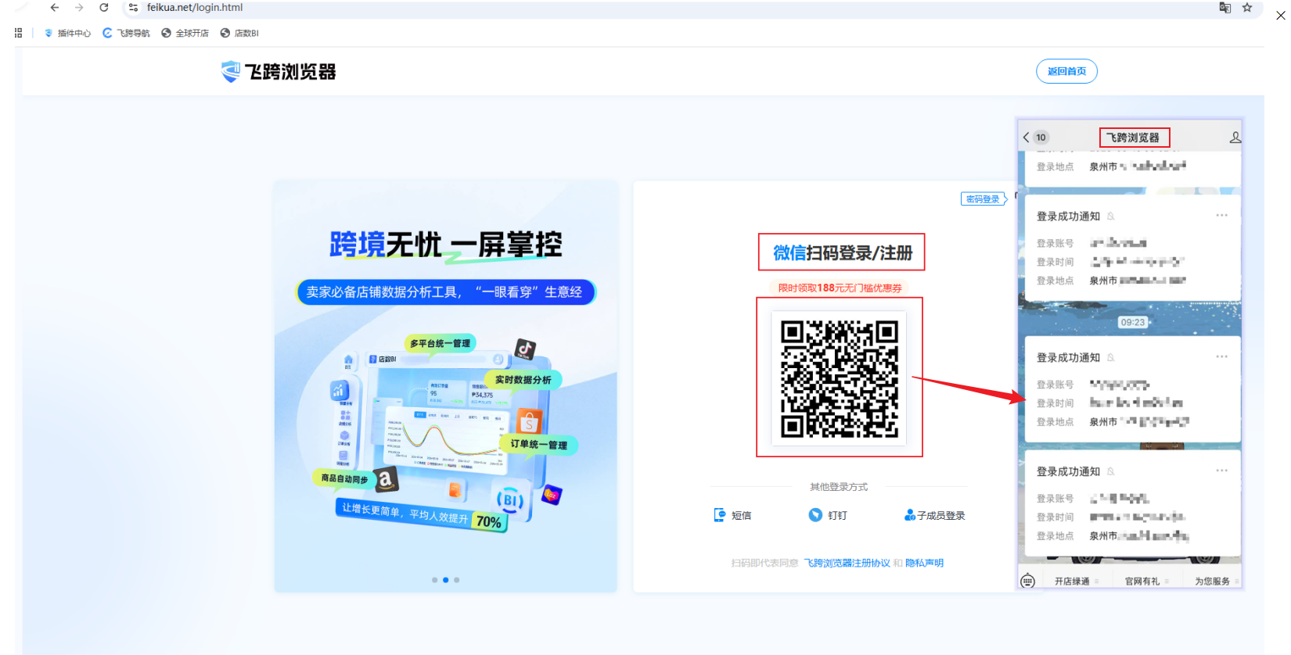Click the 飞跨浏览器 shield logo in the page header
The height and width of the screenshot is (655, 1291).
279,72
